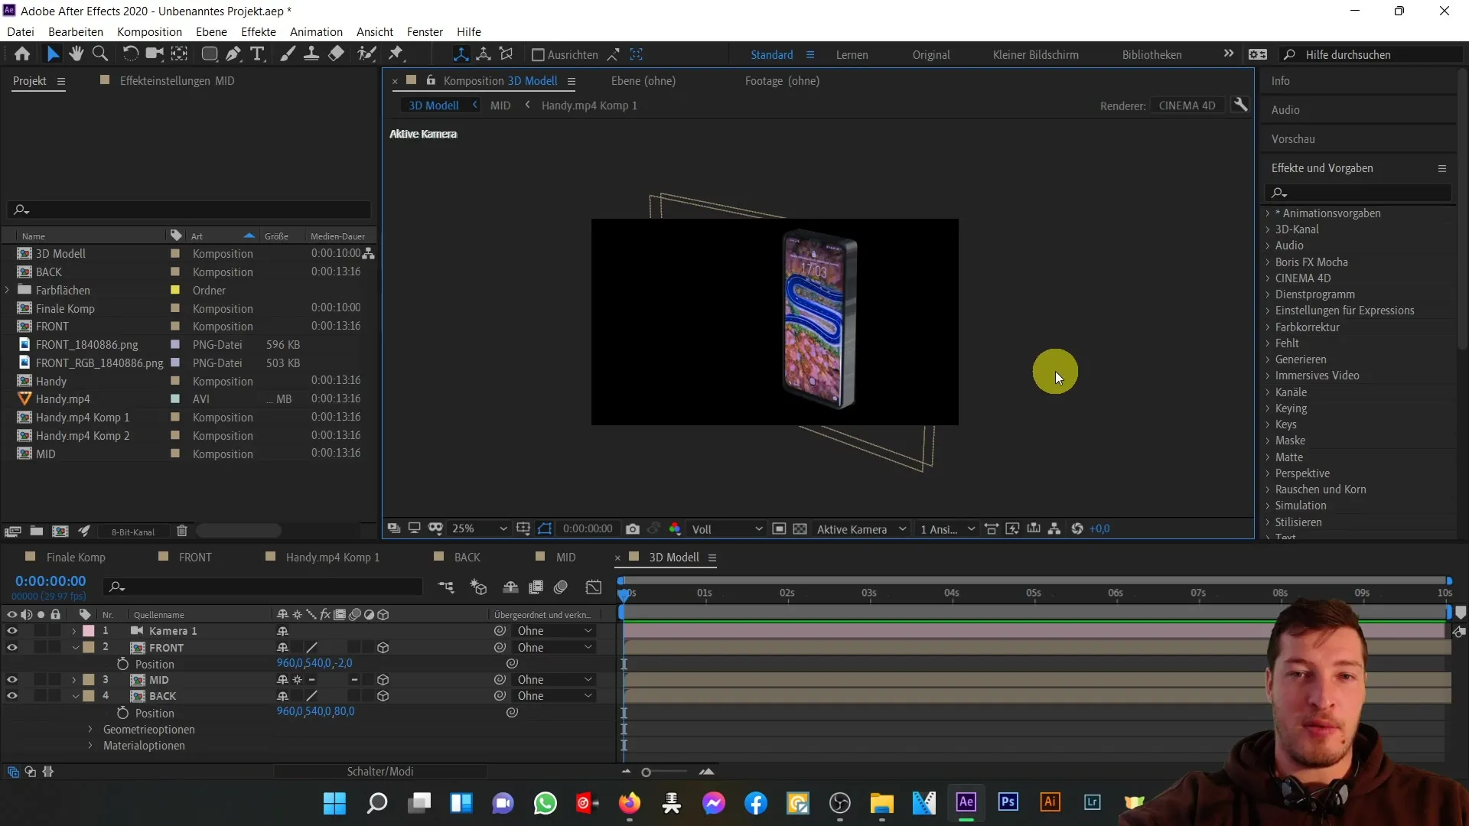Toggle transparency grid icon in viewer

(800, 529)
